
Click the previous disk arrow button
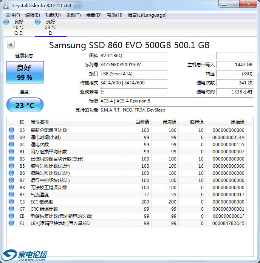11,45
